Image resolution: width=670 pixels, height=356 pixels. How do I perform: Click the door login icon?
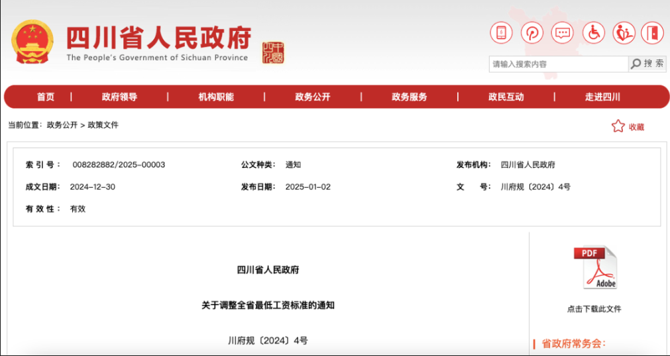tap(653, 32)
